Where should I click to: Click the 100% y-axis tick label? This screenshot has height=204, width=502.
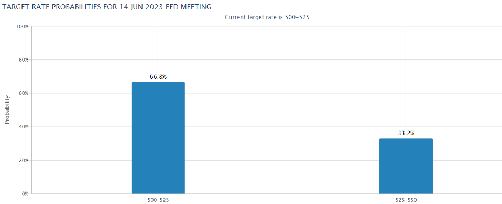(22, 27)
